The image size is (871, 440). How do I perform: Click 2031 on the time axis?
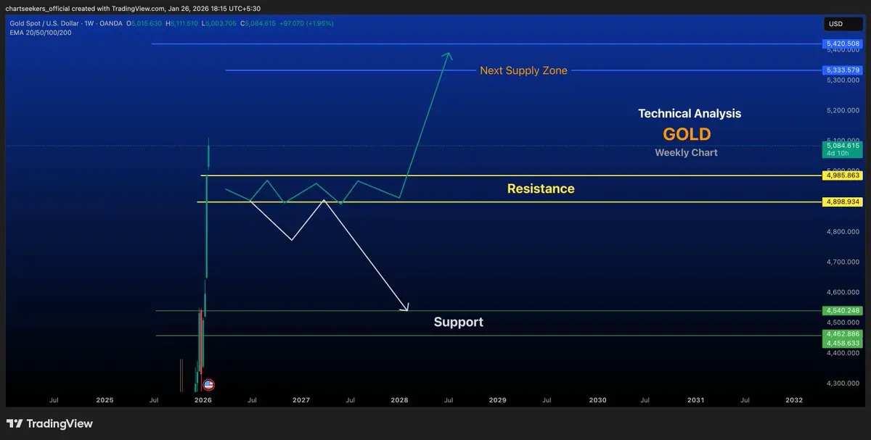click(695, 400)
